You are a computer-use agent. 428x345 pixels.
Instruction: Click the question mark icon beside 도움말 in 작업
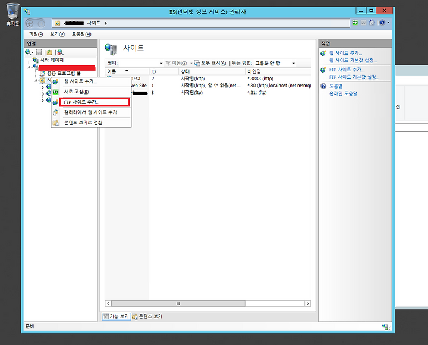pyautogui.click(x=323, y=86)
